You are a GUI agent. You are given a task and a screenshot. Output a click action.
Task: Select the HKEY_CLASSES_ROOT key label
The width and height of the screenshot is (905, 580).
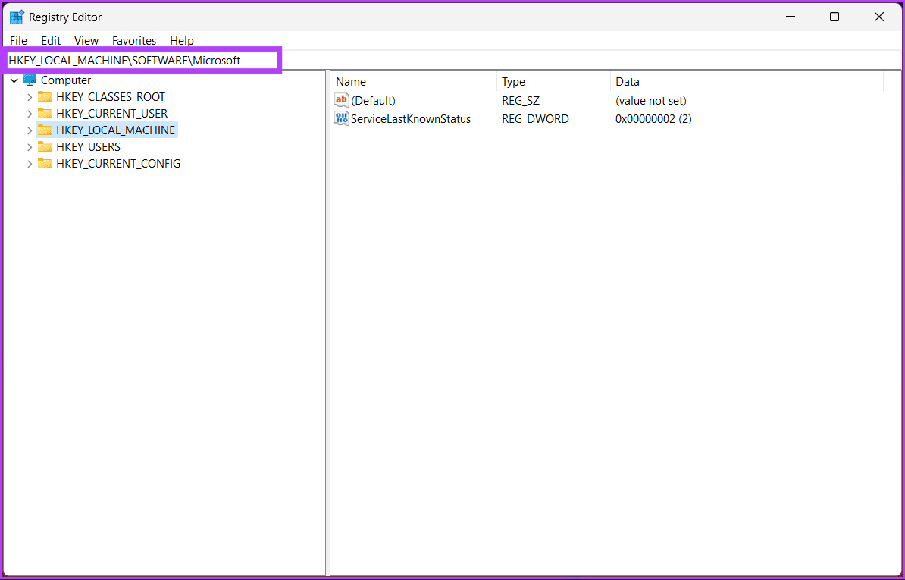point(110,97)
